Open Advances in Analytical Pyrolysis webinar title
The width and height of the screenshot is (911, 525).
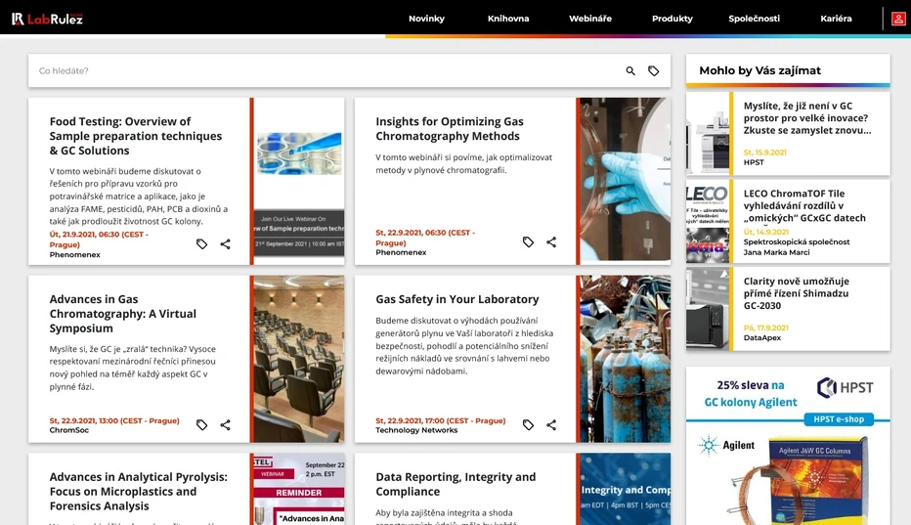pos(138,492)
